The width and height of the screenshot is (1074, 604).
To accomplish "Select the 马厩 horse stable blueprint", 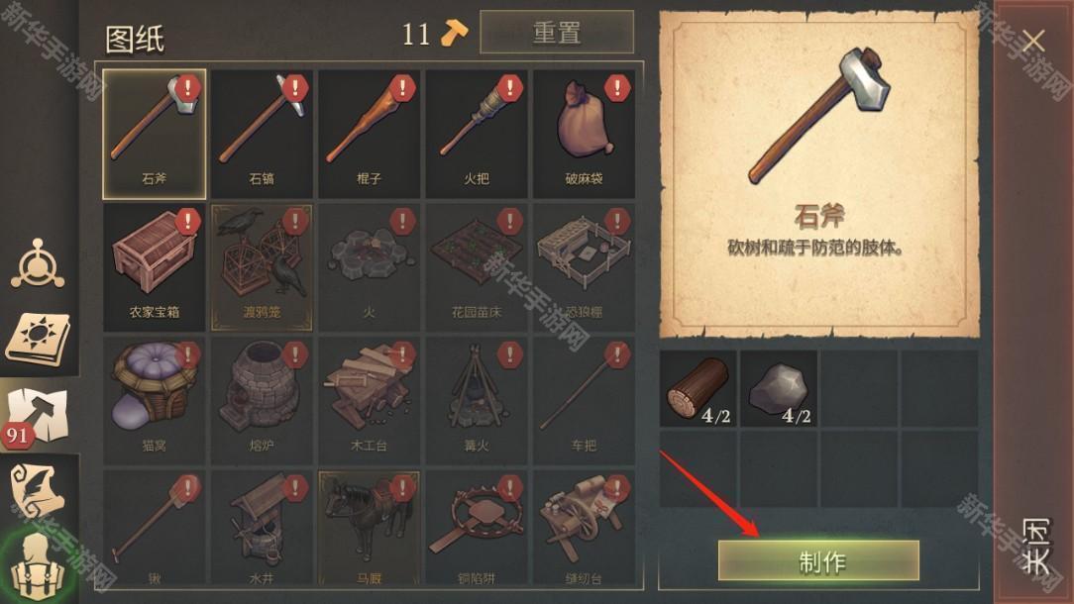I will 370,528.
